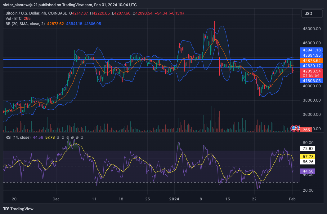Toggle the Vol · BTC indicator legend
Screen dimensions: 327x214
tap(13, 19)
